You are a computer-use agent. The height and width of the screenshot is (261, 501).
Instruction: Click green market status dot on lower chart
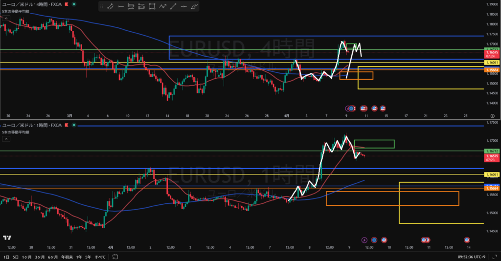pos(74,126)
